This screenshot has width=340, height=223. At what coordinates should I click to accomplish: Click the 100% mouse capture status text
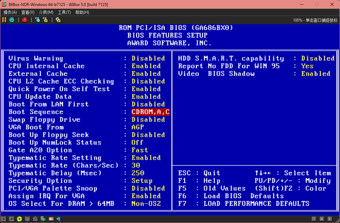[x=315, y=20]
